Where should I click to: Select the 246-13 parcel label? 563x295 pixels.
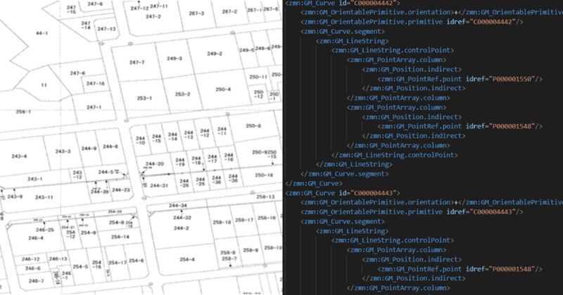[x=58, y=258]
